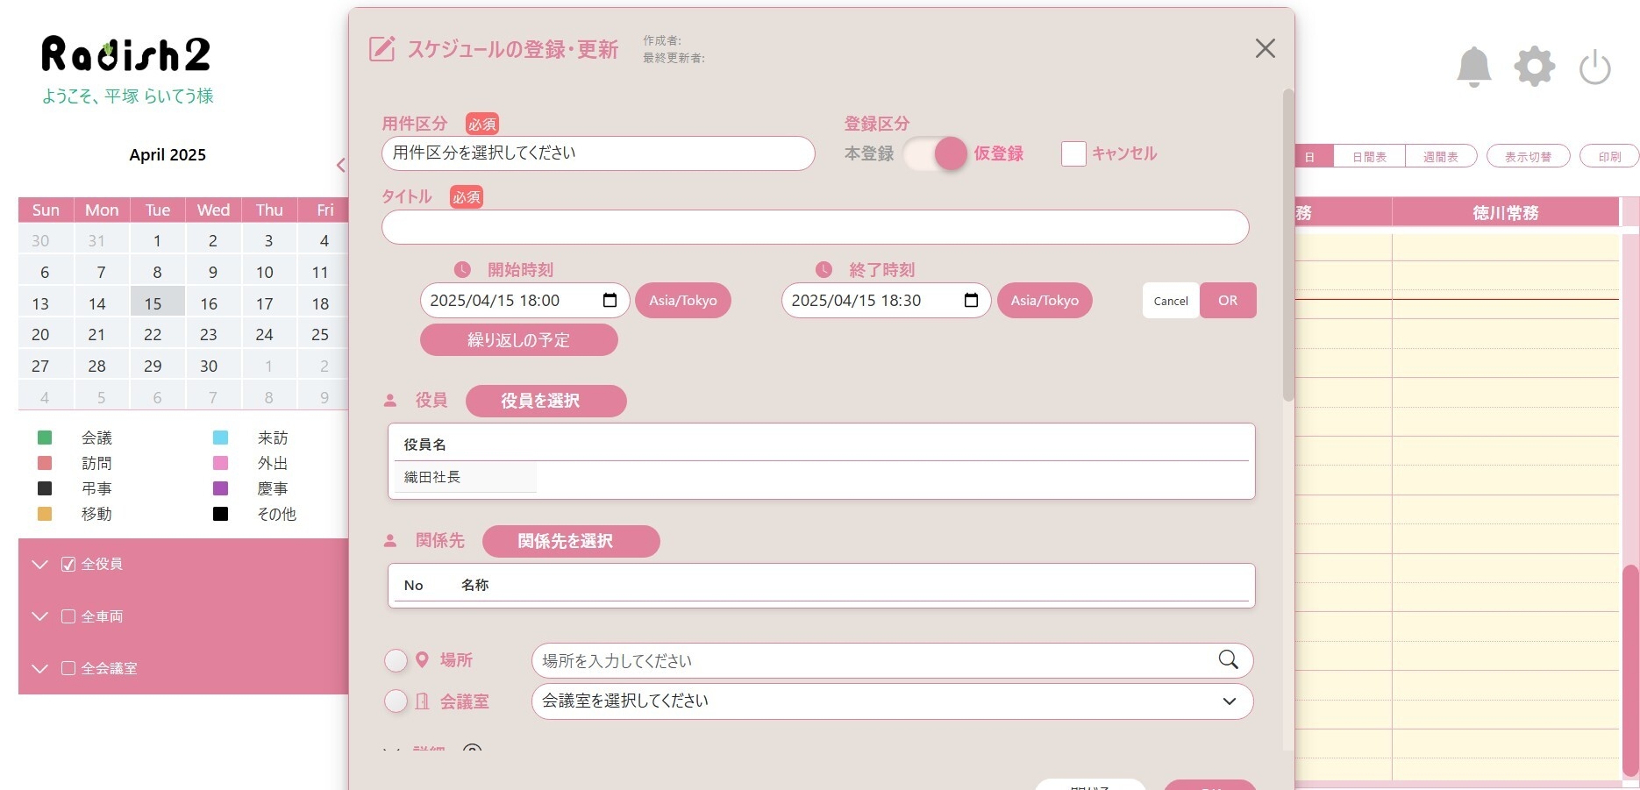The height and width of the screenshot is (790, 1640).
Task: Click the location search magnifier icon
Action: click(1228, 660)
